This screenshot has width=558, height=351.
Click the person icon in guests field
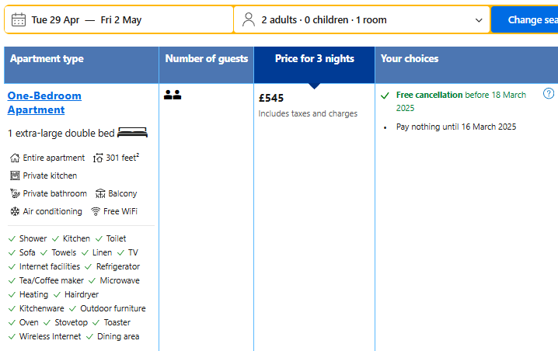(249, 20)
